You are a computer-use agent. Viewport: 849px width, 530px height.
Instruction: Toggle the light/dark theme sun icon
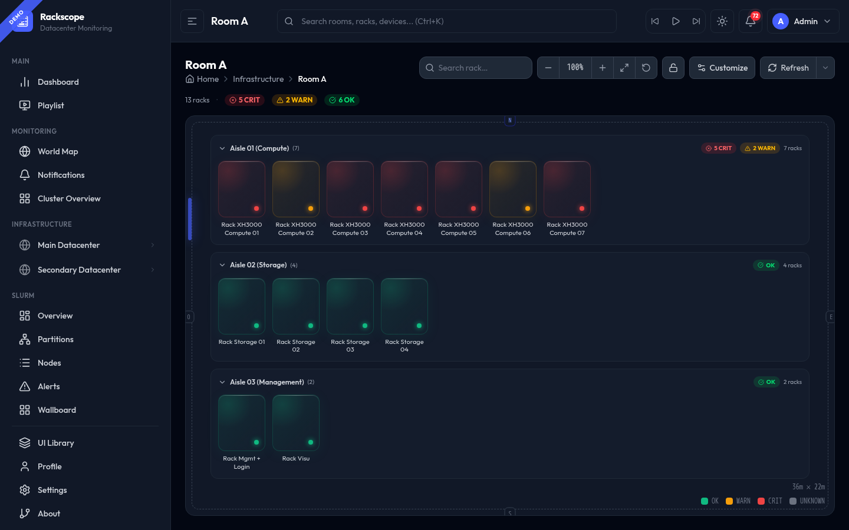pos(722,21)
